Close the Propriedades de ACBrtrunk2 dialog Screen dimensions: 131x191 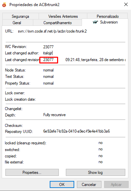click(x=126, y=4)
